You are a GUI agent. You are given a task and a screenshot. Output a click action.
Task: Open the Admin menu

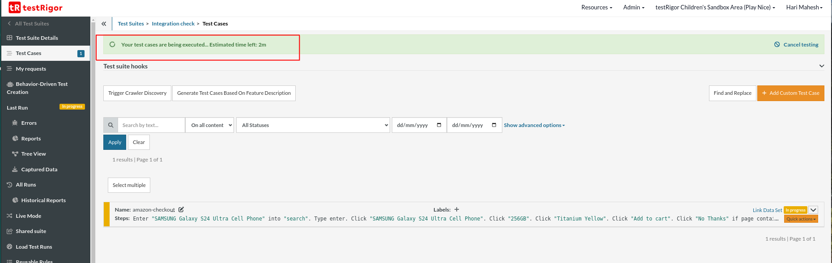tap(633, 8)
